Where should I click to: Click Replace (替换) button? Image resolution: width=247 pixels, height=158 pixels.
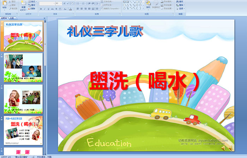click(180, 5)
